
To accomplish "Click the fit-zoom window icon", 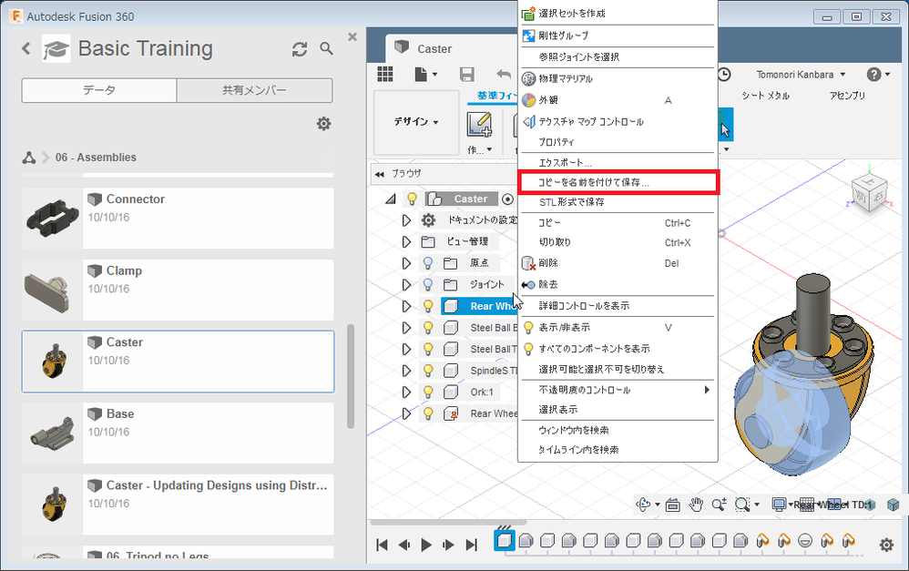I will click(742, 505).
